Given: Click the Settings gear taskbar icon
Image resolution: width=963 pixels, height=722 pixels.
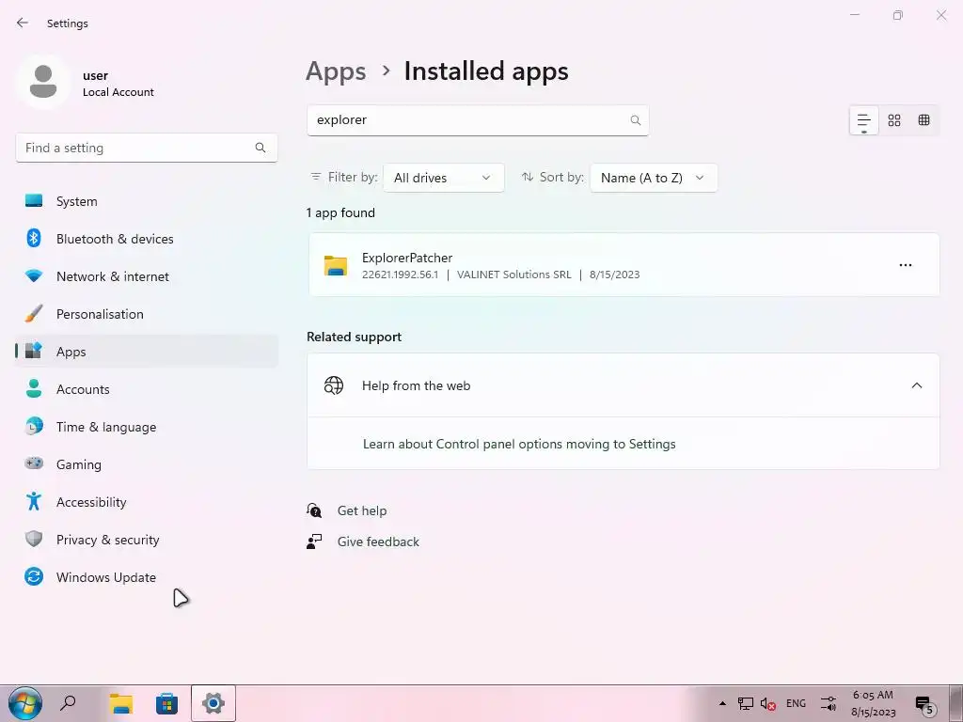Looking at the screenshot, I should click(213, 703).
